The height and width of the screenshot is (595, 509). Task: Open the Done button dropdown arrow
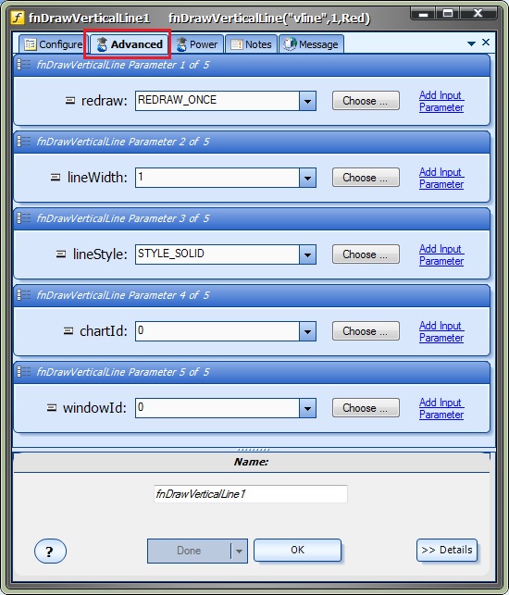pos(239,551)
